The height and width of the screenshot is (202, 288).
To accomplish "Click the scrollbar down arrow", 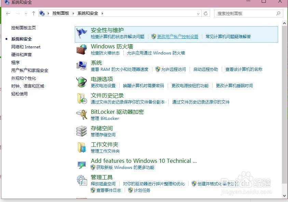I will (284, 196).
